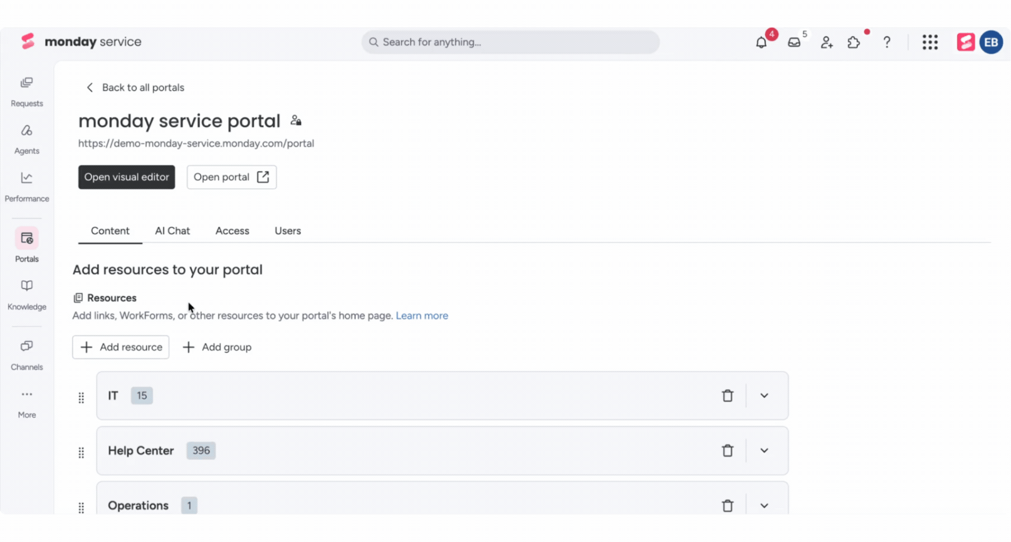This screenshot has height=542, width=1011.
Task: Expand the Help Center resource group
Action: coord(764,450)
